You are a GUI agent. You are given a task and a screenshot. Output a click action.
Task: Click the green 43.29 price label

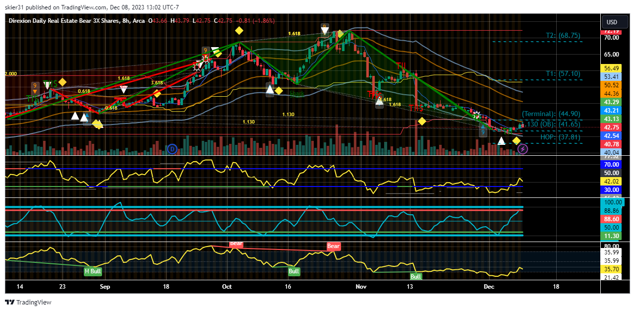click(x=612, y=102)
